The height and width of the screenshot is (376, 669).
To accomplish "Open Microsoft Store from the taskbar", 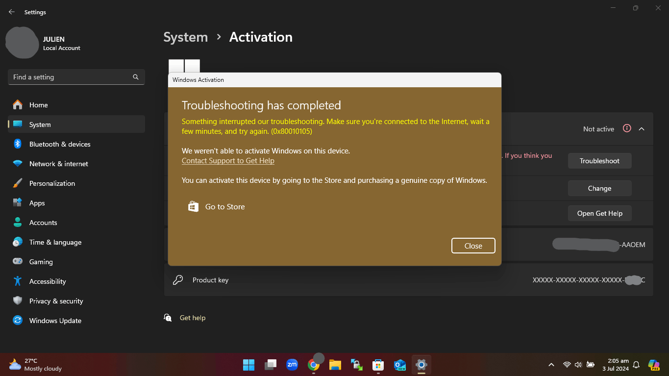I will coord(378,365).
